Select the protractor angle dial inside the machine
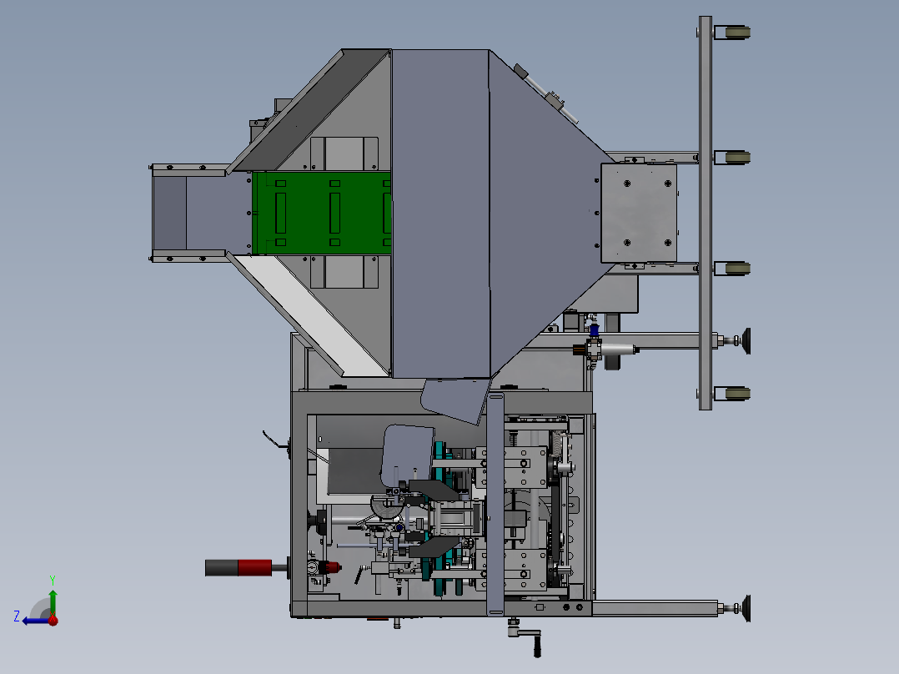The height and width of the screenshot is (674, 899). click(387, 507)
